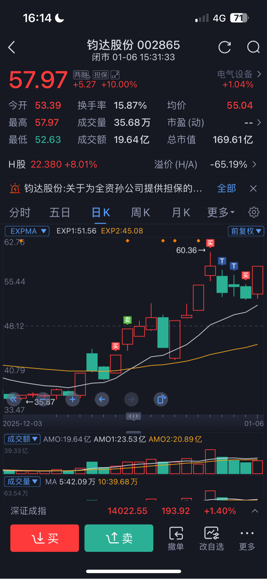Open the search magnifier icon
This screenshot has width=267, height=579.
[x=253, y=47]
